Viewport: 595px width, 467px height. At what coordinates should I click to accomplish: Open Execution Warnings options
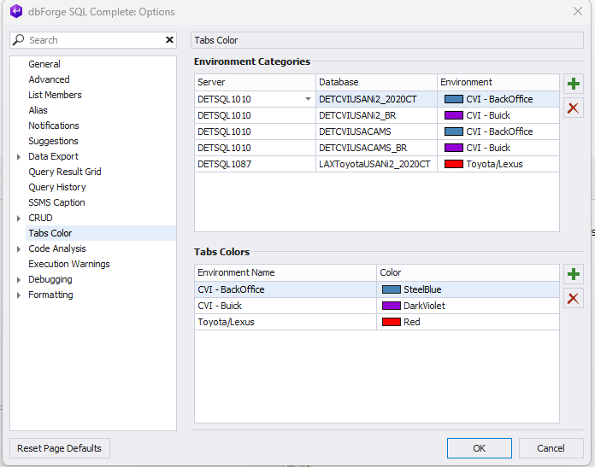pos(69,264)
